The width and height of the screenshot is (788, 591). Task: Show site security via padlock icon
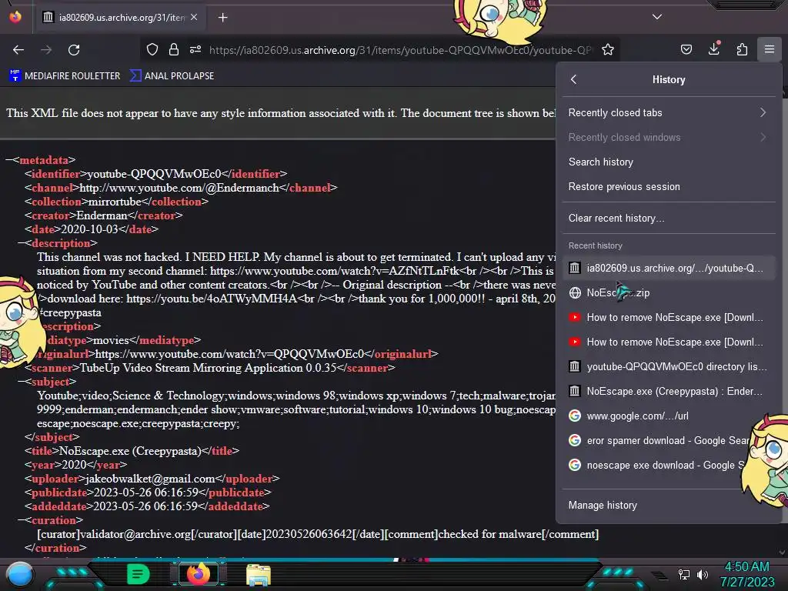(174, 49)
